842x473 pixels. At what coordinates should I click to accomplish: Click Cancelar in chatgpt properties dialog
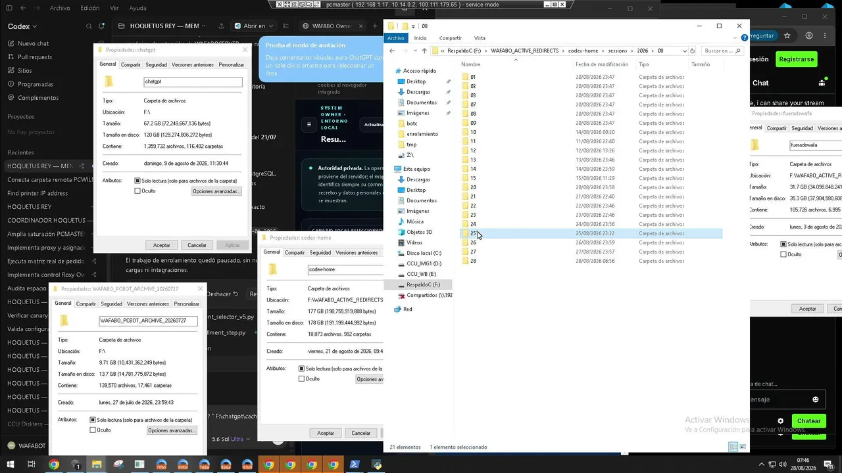tap(197, 245)
